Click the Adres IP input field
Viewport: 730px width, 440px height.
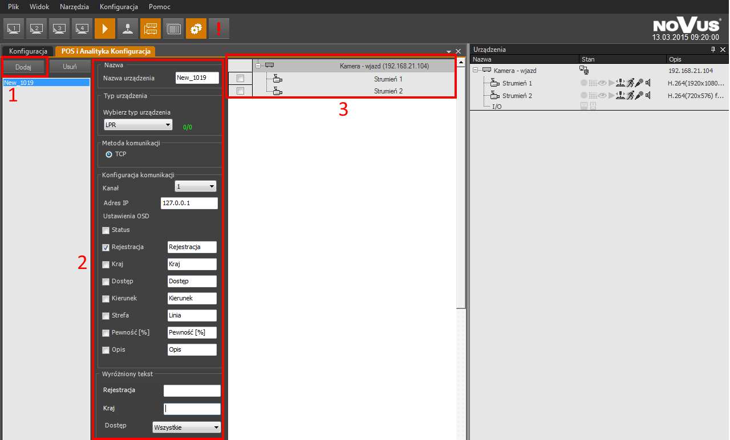pos(190,203)
